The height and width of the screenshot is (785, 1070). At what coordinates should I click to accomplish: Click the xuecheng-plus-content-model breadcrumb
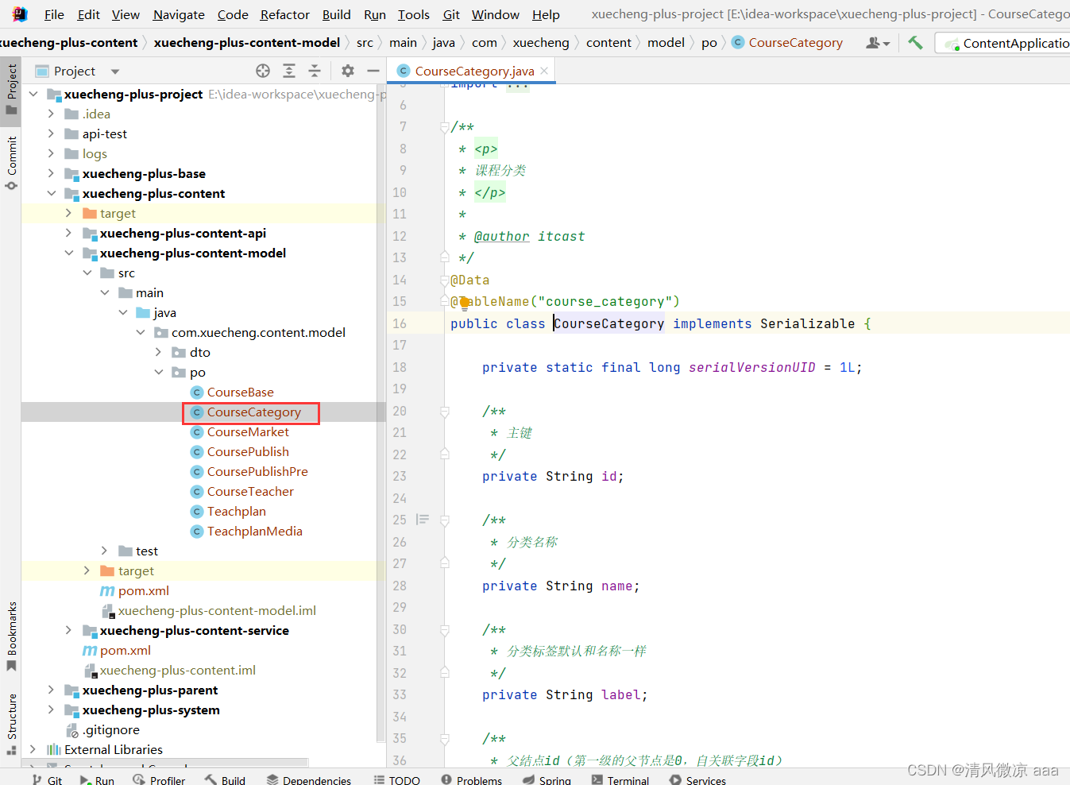(247, 42)
